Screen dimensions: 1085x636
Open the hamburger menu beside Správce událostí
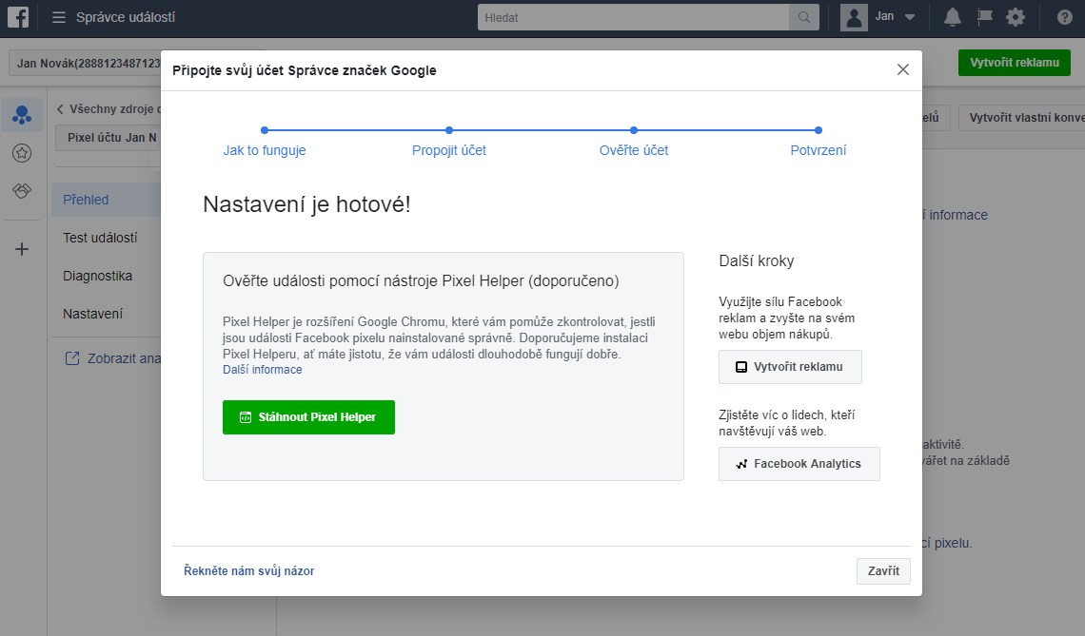pos(59,17)
